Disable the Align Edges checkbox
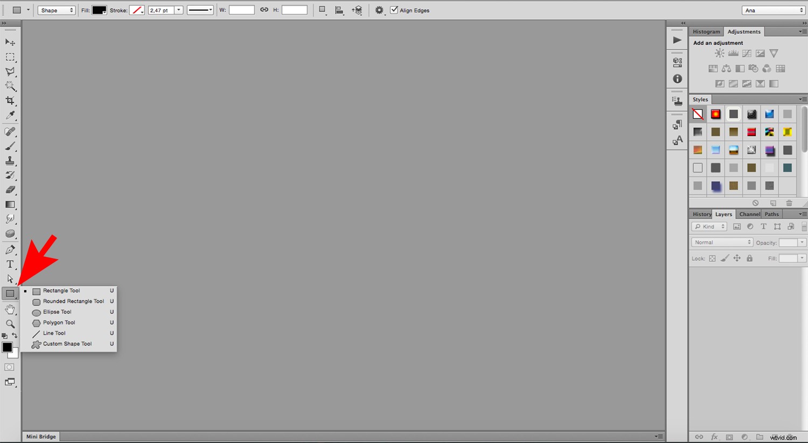Image resolution: width=808 pixels, height=443 pixels. [x=394, y=10]
